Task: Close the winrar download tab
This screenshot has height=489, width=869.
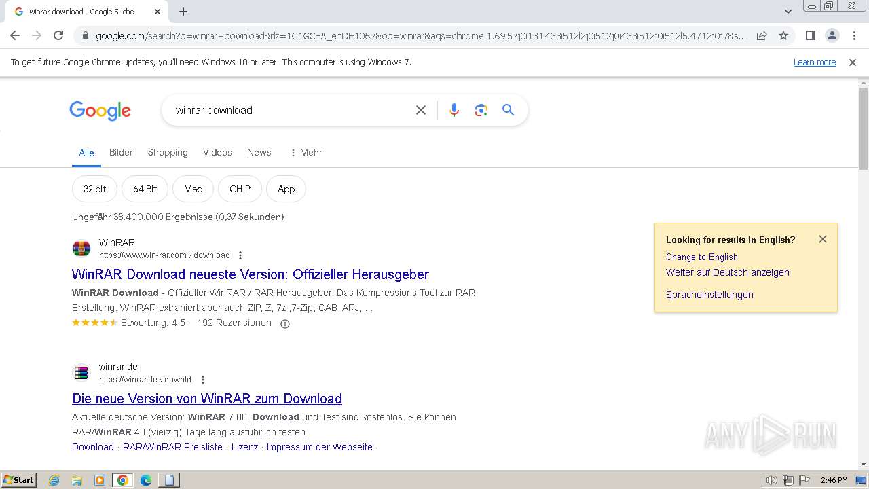Action: (158, 12)
